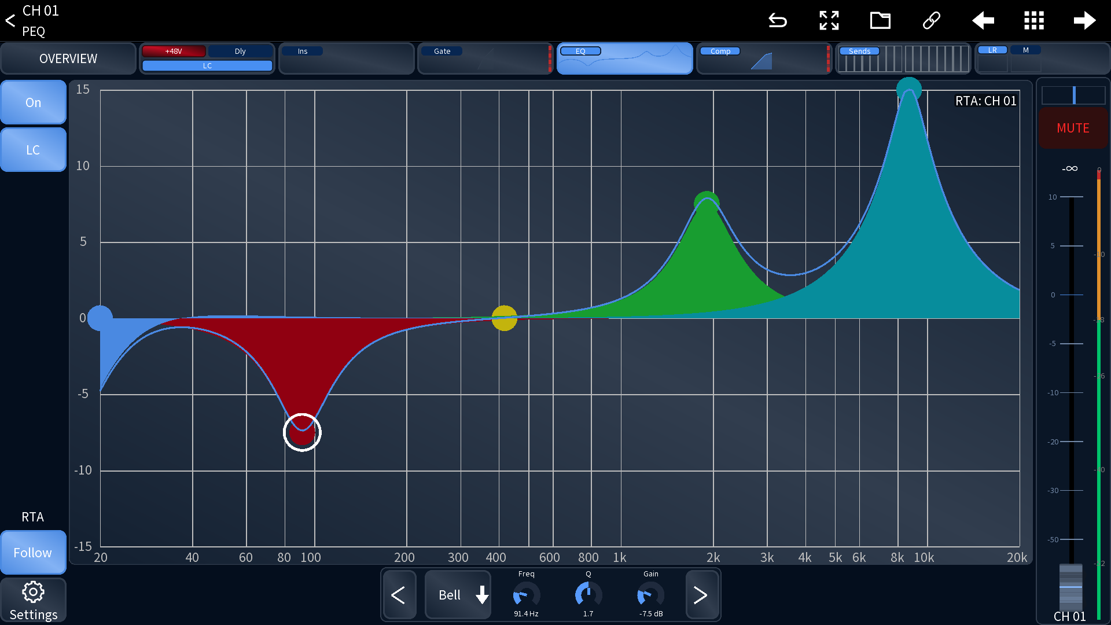The height and width of the screenshot is (625, 1111).
Task: Open Settings gear icon
Action: pos(33,601)
